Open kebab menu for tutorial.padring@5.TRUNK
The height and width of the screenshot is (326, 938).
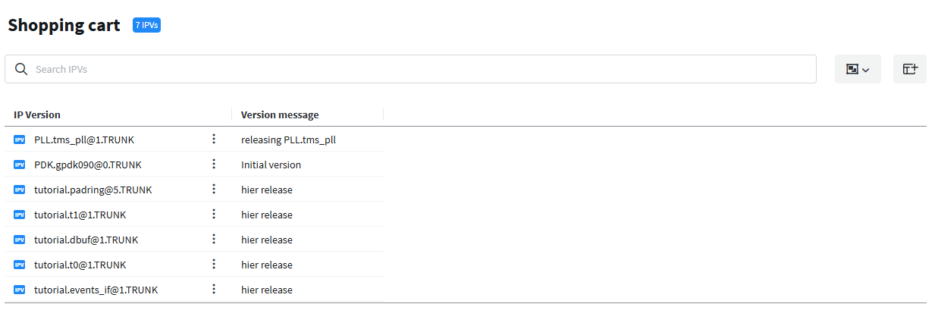(x=214, y=190)
